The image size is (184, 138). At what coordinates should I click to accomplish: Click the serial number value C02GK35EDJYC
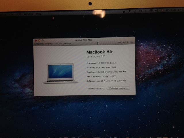pyautogui.click(x=109, y=76)
